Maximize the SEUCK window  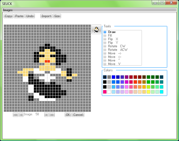tap(162, 2)
